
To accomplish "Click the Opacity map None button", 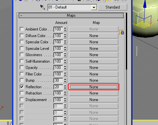I will click(x=94, y=68).
